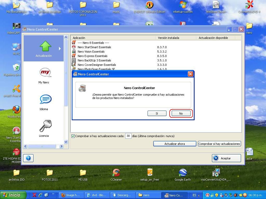The image size is (266, 199).
Task: Click the Aceptar button
Action: point(227,158)
